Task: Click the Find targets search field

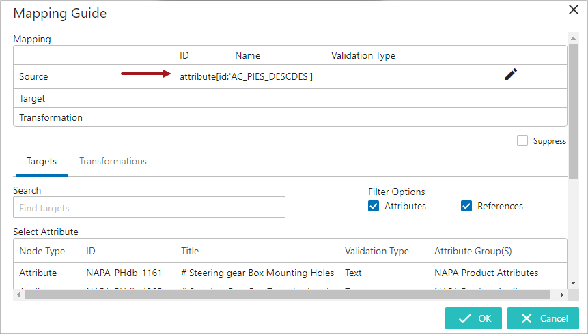Action: [149, 208]
